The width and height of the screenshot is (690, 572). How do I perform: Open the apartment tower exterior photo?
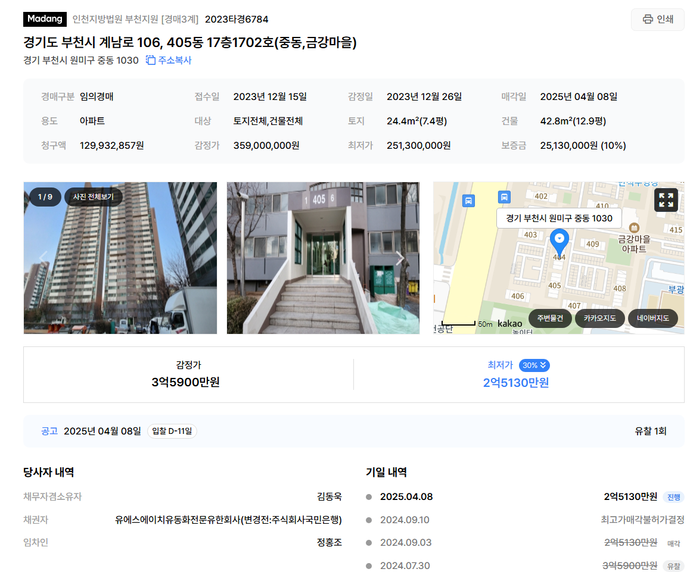[x=120, y=258]
